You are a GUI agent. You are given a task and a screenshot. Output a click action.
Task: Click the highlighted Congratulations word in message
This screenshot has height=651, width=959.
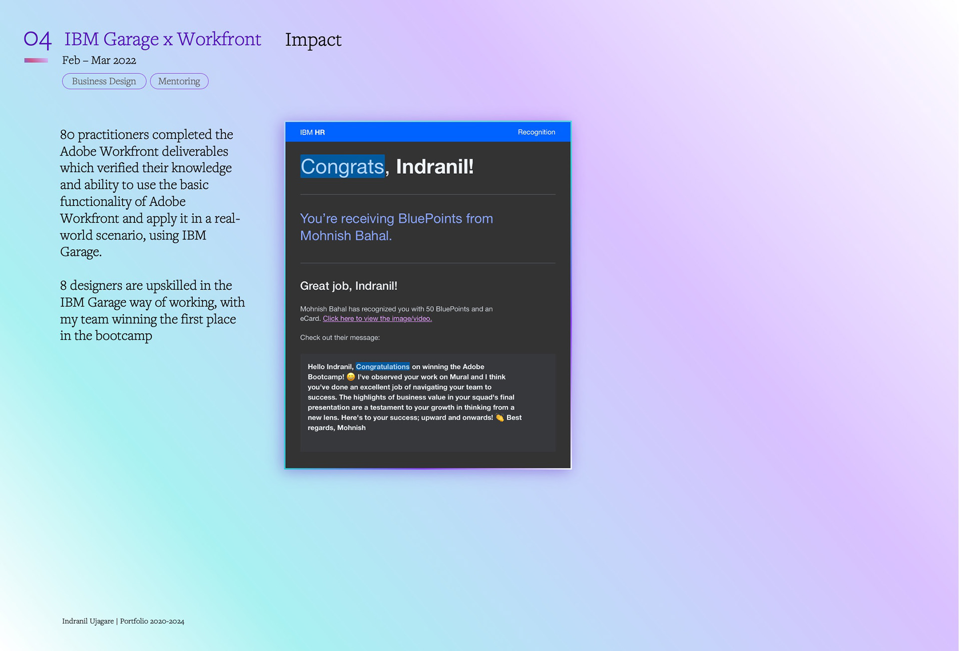point(382,367)
